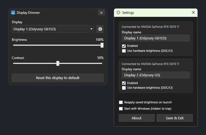Edit the Display 2 (Odyssey G5) name field
Image resolution: width=206 pixels, height=135 pixels.
[156, 75]
